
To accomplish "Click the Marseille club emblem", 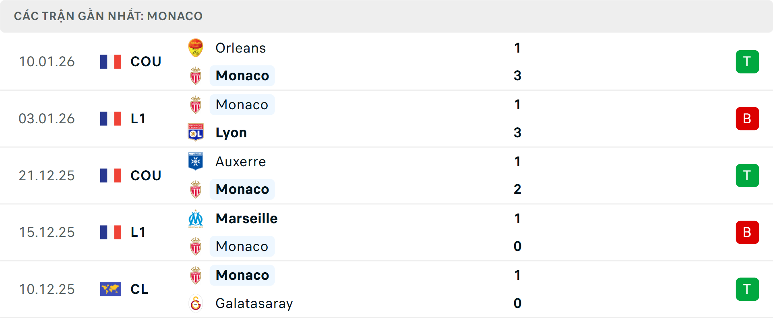I will tap(196, 219).
